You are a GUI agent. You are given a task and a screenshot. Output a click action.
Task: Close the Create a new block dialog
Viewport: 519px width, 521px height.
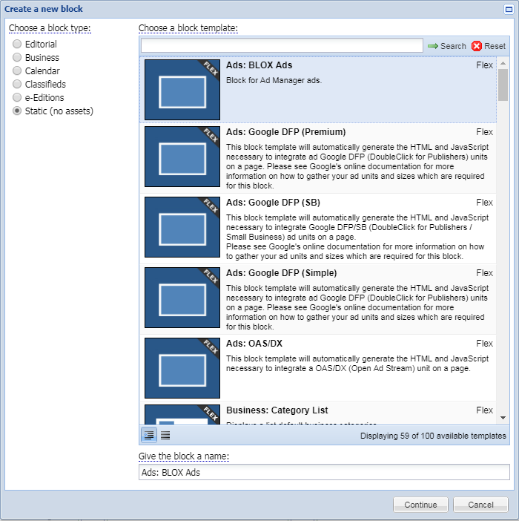pyautogui.click(x=509, y=9)
